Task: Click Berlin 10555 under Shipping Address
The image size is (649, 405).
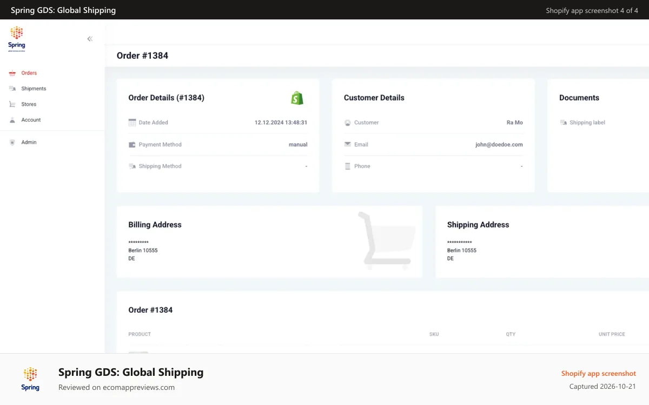Action: click(462, 251)
